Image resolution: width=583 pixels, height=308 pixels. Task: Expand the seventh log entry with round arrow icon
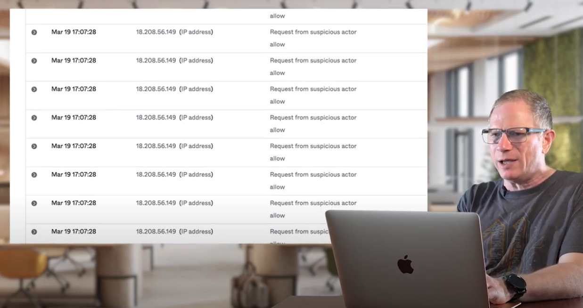pyautogui.click(x=34, y=203)
